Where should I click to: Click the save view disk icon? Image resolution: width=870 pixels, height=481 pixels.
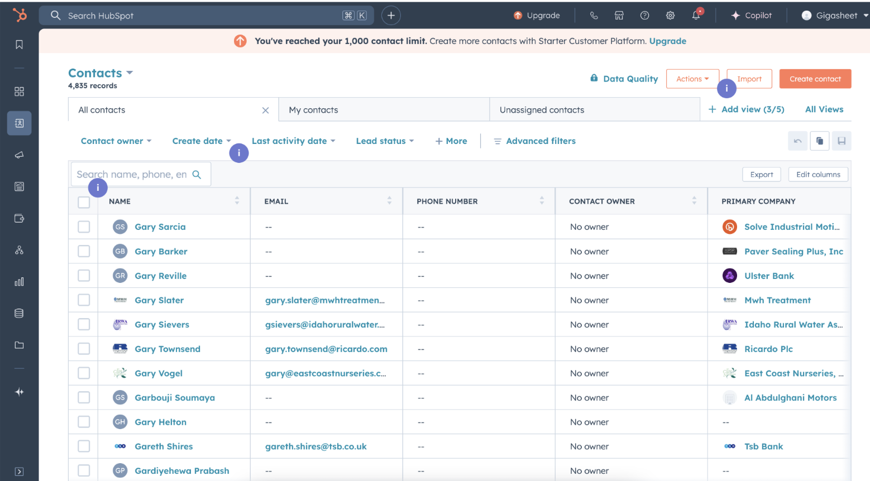click(x=842, y=141)
